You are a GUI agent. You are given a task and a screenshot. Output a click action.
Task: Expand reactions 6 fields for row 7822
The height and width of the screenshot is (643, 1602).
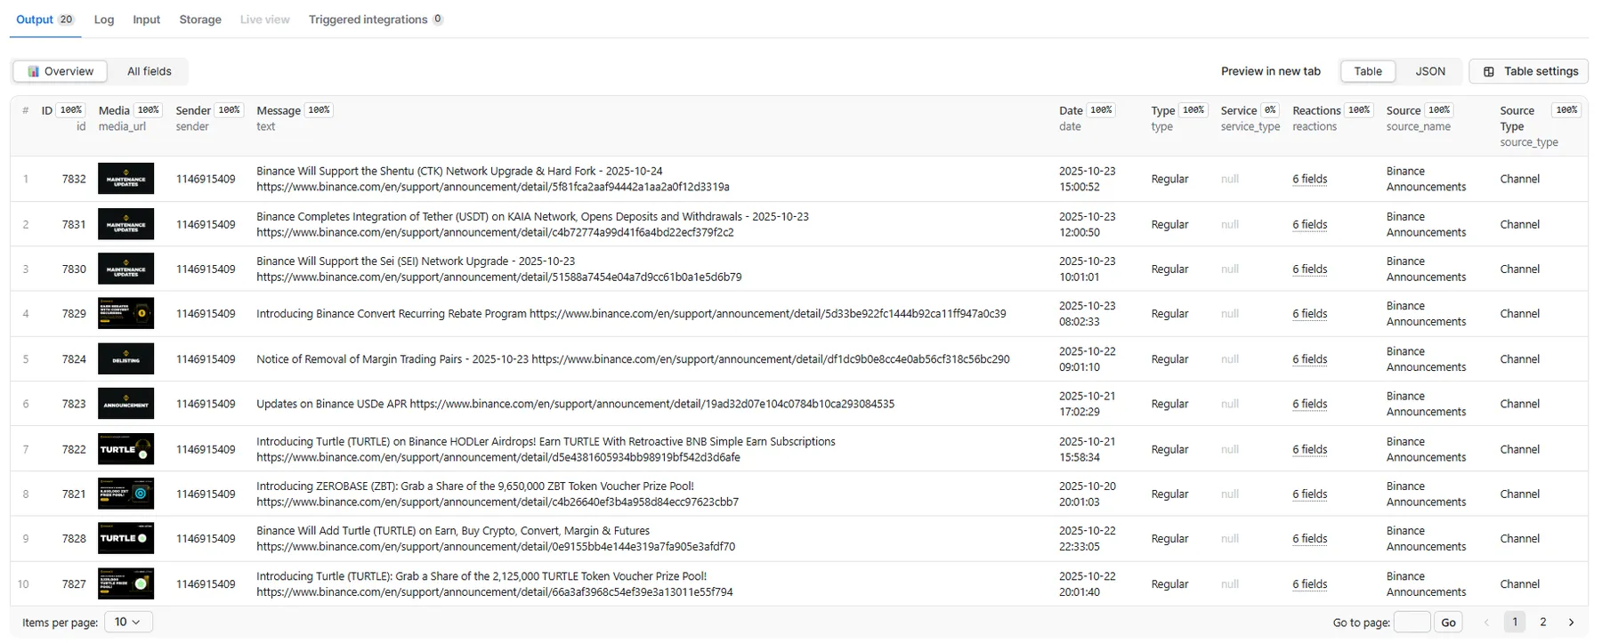(1309, 449)
